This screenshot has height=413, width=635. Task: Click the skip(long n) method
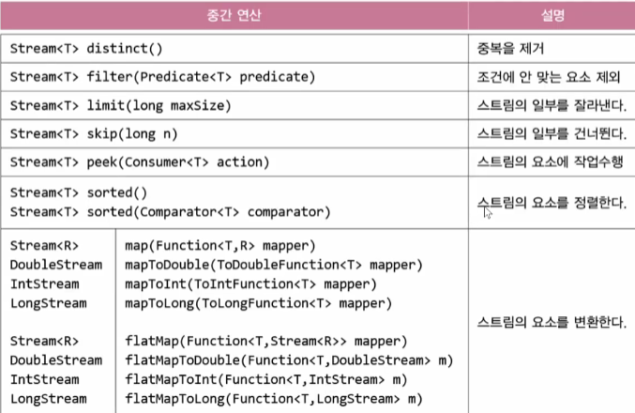pos(132,134)
